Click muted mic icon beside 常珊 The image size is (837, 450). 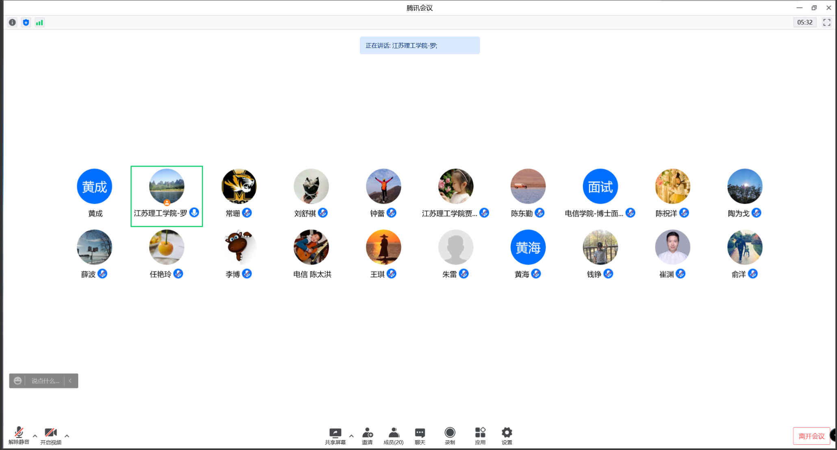point(247,213)
